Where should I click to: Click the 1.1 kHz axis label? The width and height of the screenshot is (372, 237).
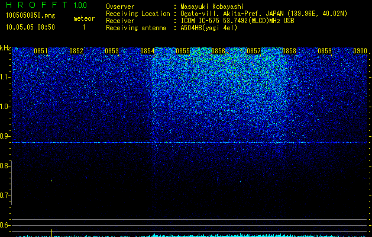coord(5,77)
